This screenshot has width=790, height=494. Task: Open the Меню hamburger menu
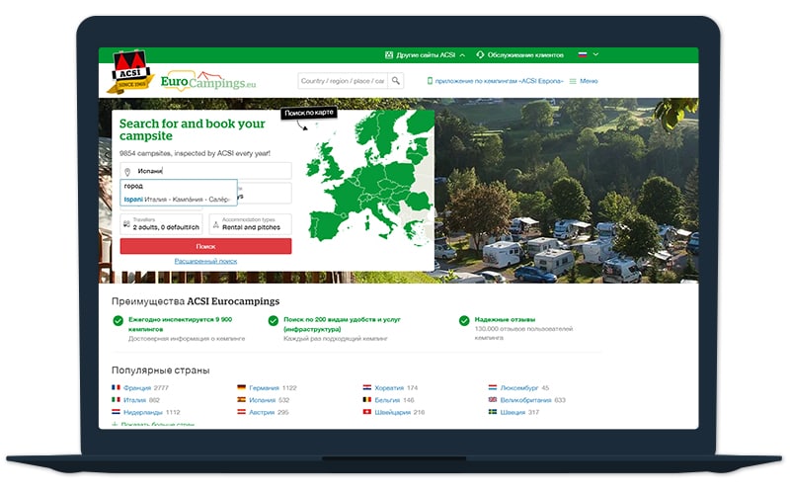coord(584,81)
